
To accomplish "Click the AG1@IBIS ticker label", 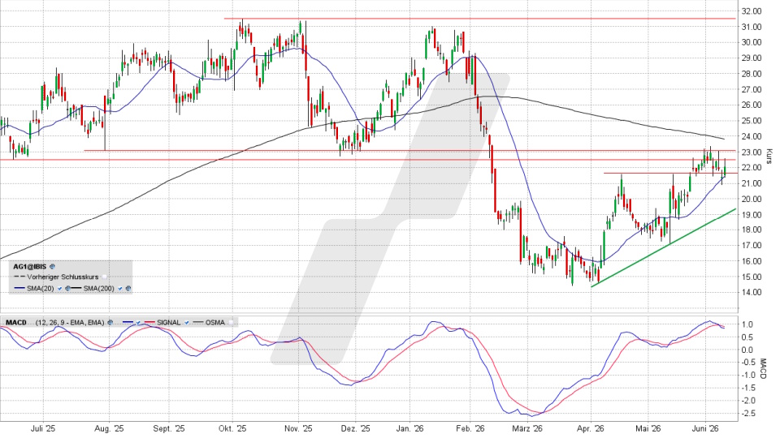I will (x=30, y=267).
